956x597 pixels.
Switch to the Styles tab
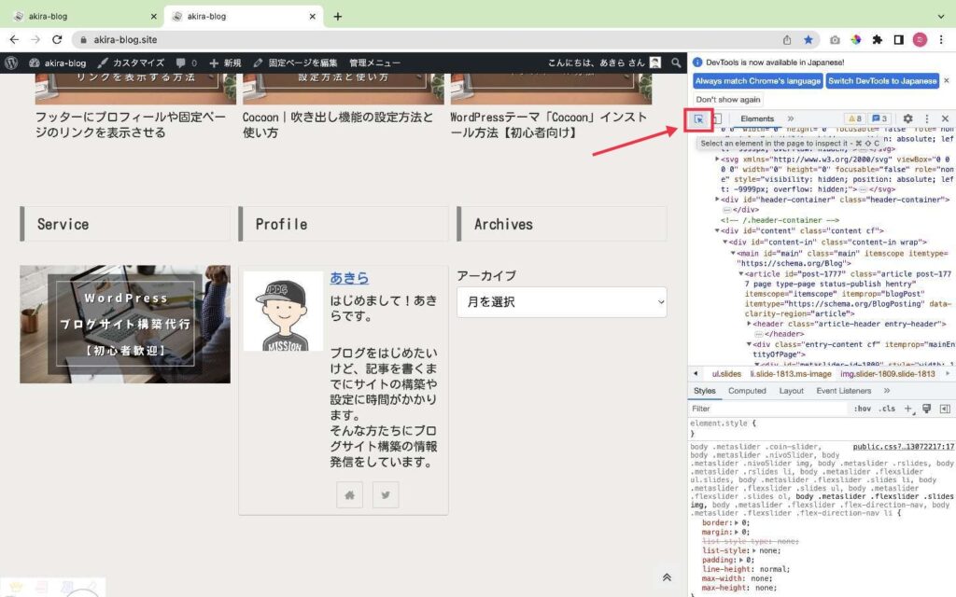[x=704, y=391]
